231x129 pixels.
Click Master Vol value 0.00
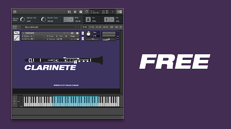(x=29, y=21)
